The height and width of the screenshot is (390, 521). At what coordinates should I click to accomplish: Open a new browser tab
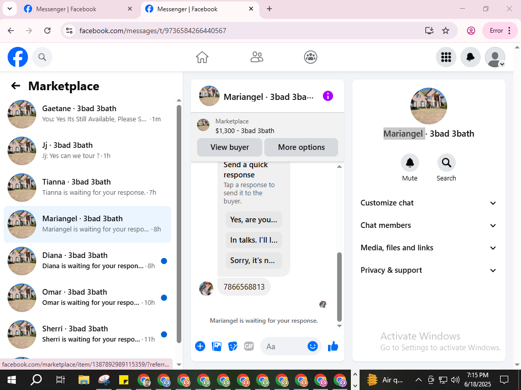269,9
